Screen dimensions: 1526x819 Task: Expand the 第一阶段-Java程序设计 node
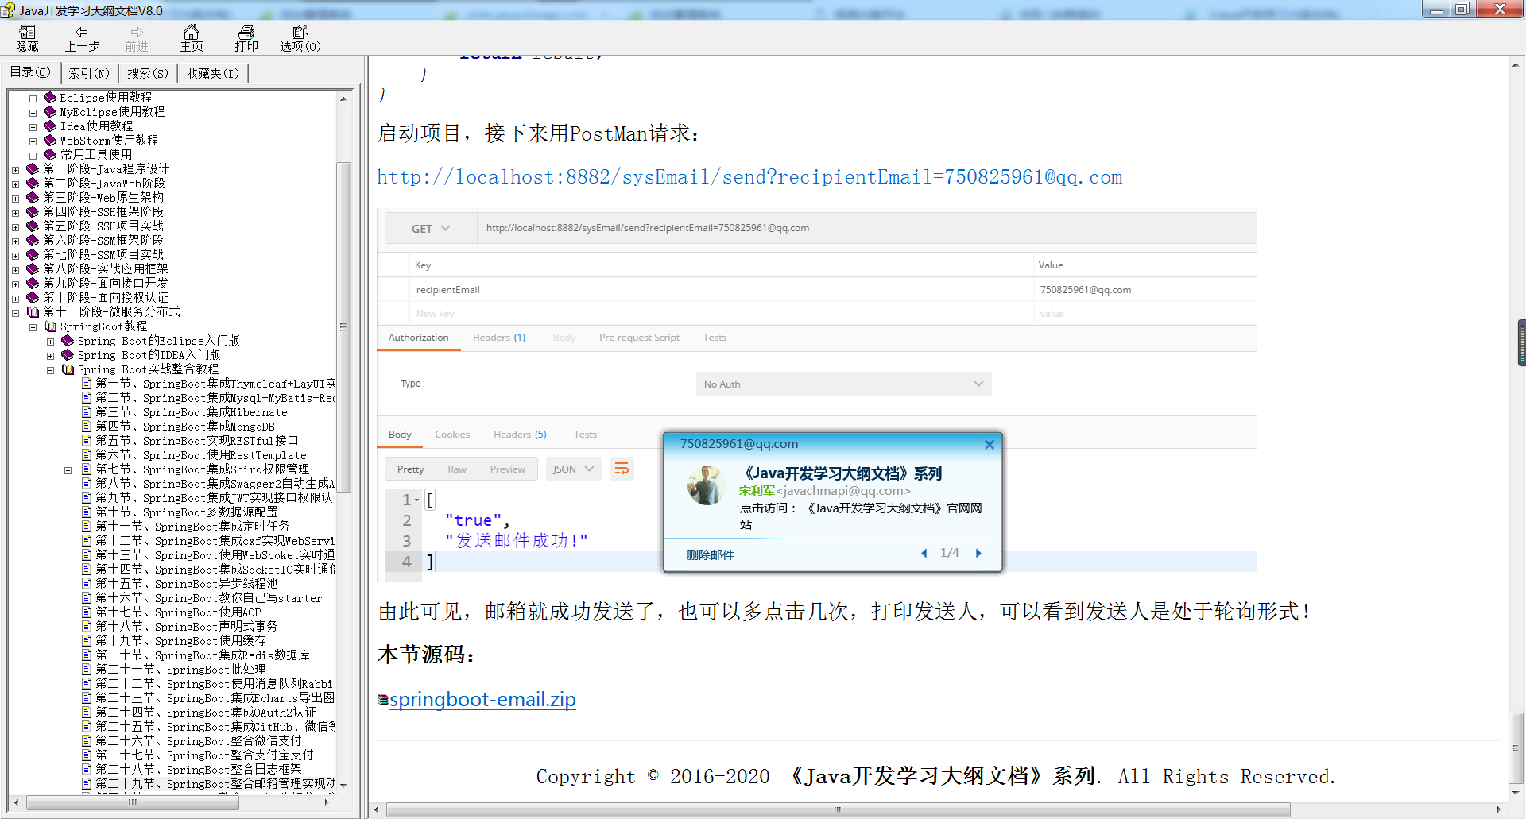[x=15, y=168]
